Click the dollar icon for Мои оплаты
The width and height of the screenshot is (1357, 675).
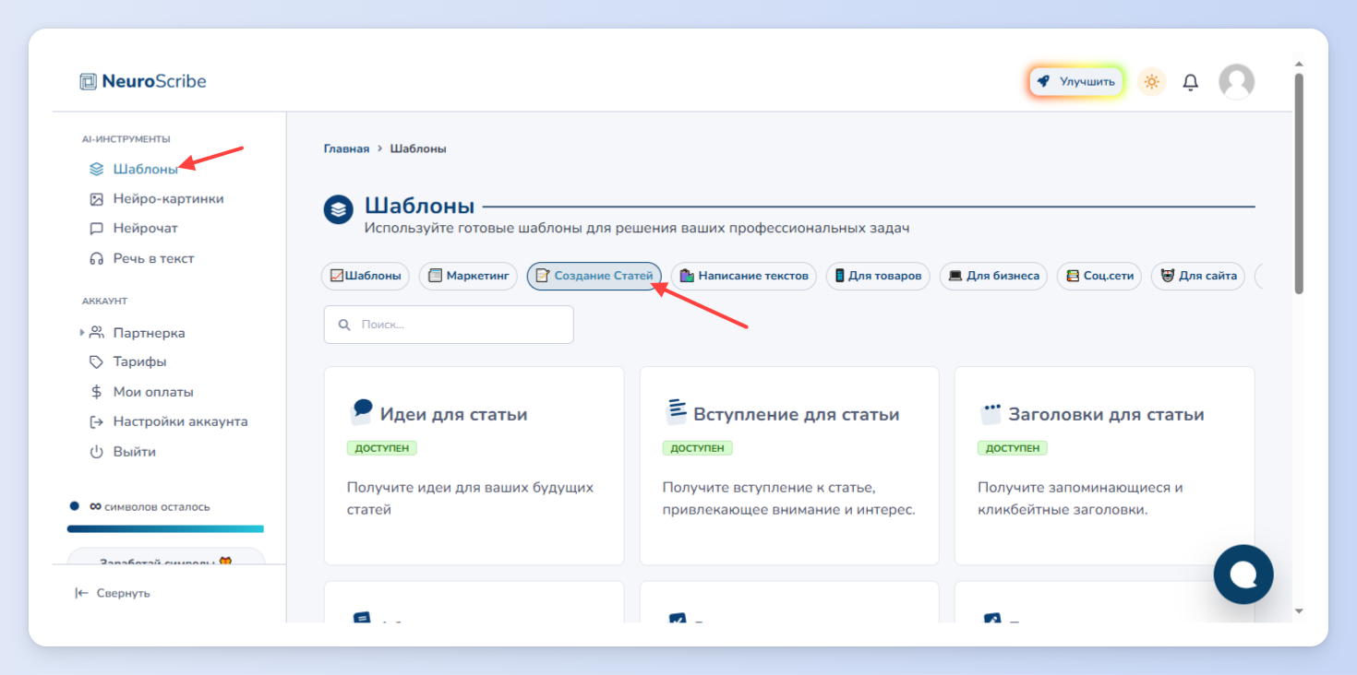(96, 392)
